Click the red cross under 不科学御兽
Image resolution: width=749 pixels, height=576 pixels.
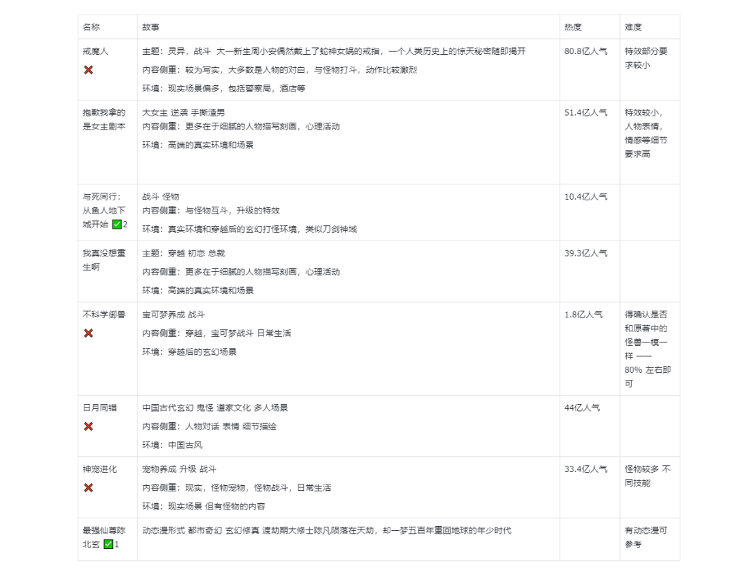(x=88, y=333)
